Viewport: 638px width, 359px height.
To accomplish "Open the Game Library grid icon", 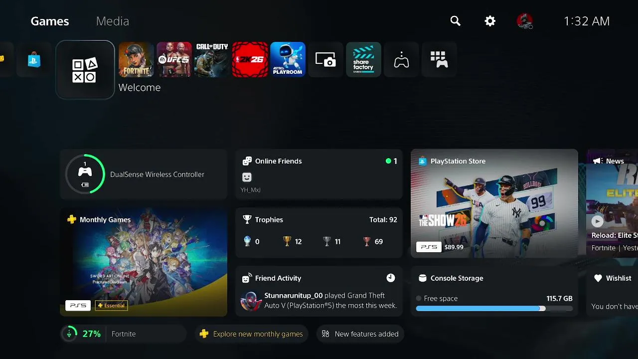I will (x=439, y=59).
